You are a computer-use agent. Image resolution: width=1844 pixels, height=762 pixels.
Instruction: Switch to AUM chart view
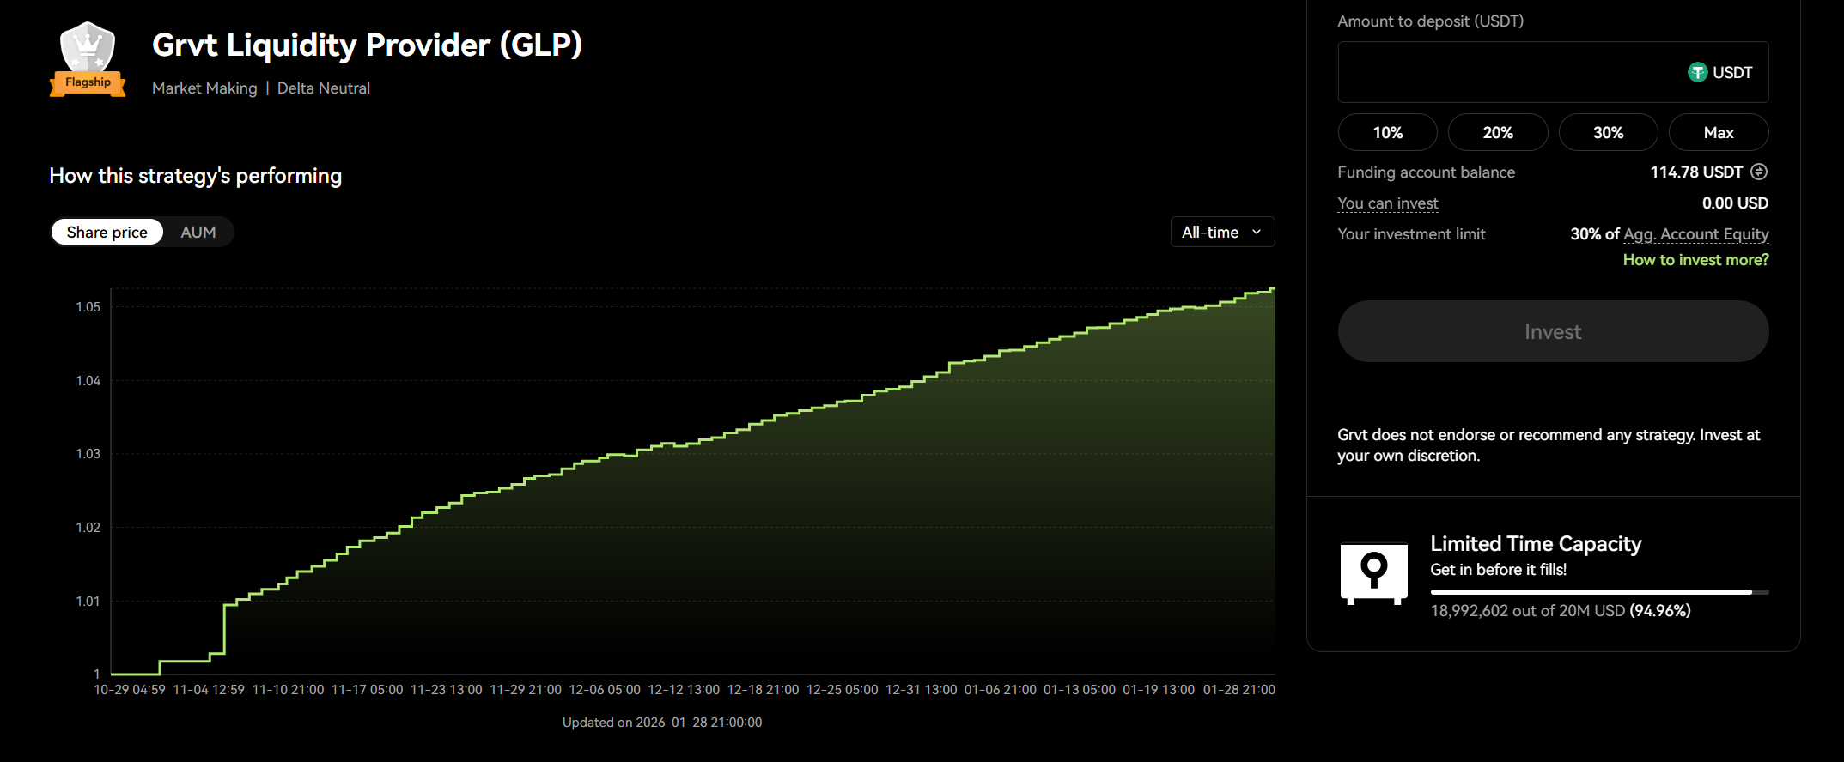[x=198, y=233]
